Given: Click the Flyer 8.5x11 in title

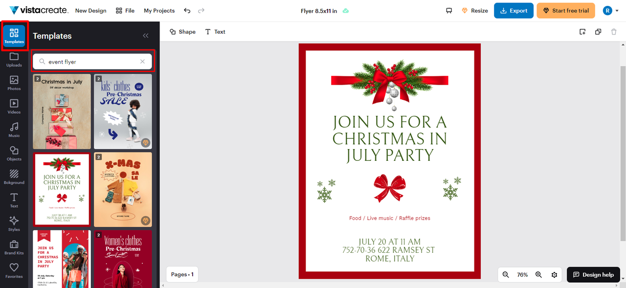Looking at the screenshot, I should click(x=319, y=11).
